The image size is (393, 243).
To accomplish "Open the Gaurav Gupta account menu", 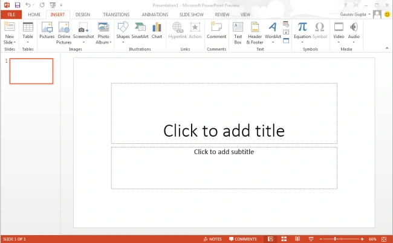I will point(355,15).
